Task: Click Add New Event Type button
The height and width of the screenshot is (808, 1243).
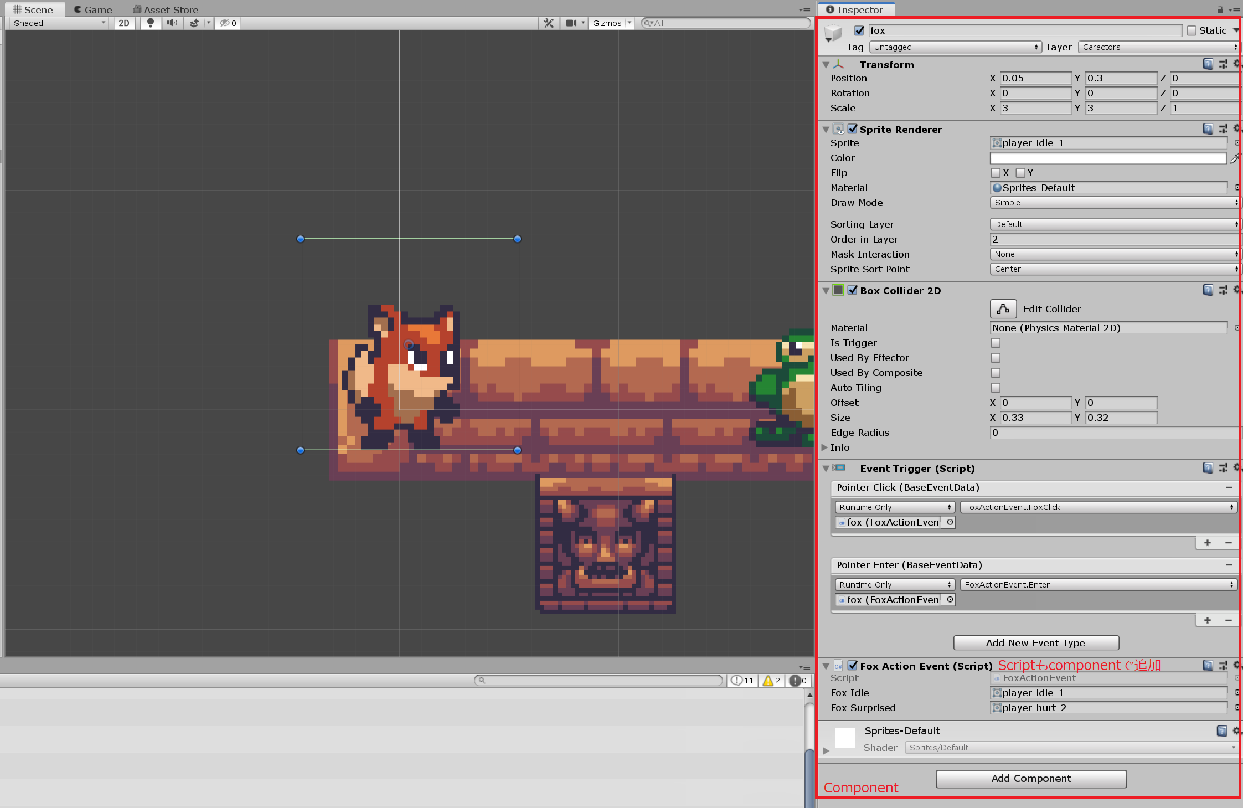Action: [x=1035, y=643]
